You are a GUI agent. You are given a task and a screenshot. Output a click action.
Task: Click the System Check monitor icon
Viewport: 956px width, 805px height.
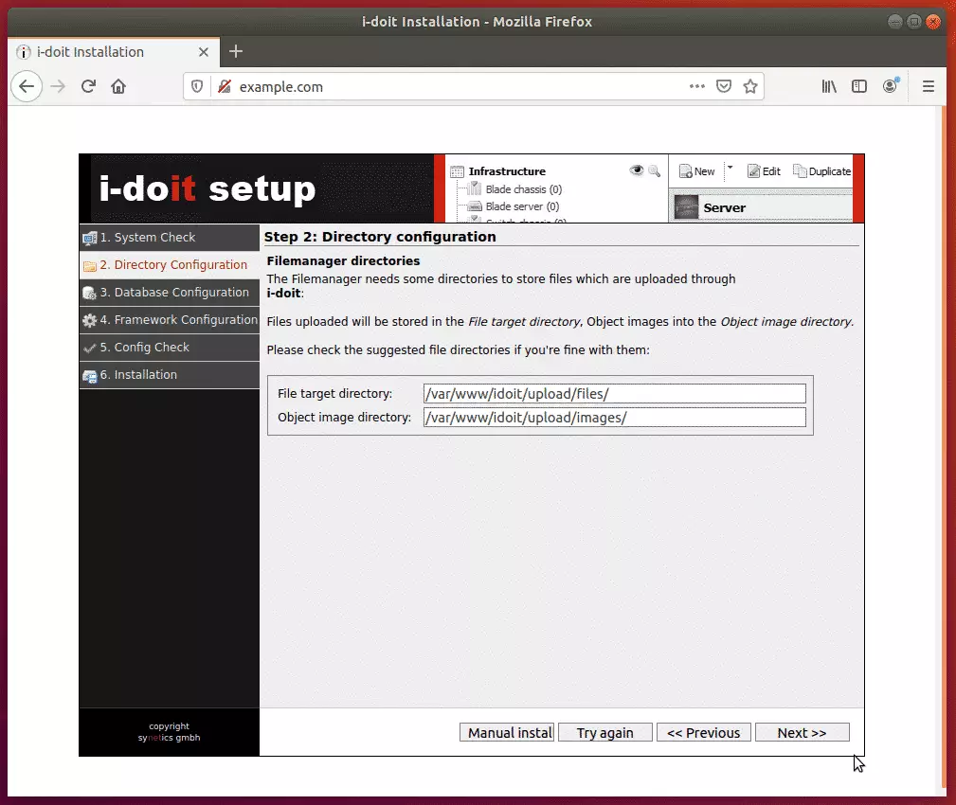(x=90, y=239)
